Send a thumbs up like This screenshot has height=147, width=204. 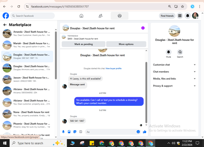pos(144,132)
